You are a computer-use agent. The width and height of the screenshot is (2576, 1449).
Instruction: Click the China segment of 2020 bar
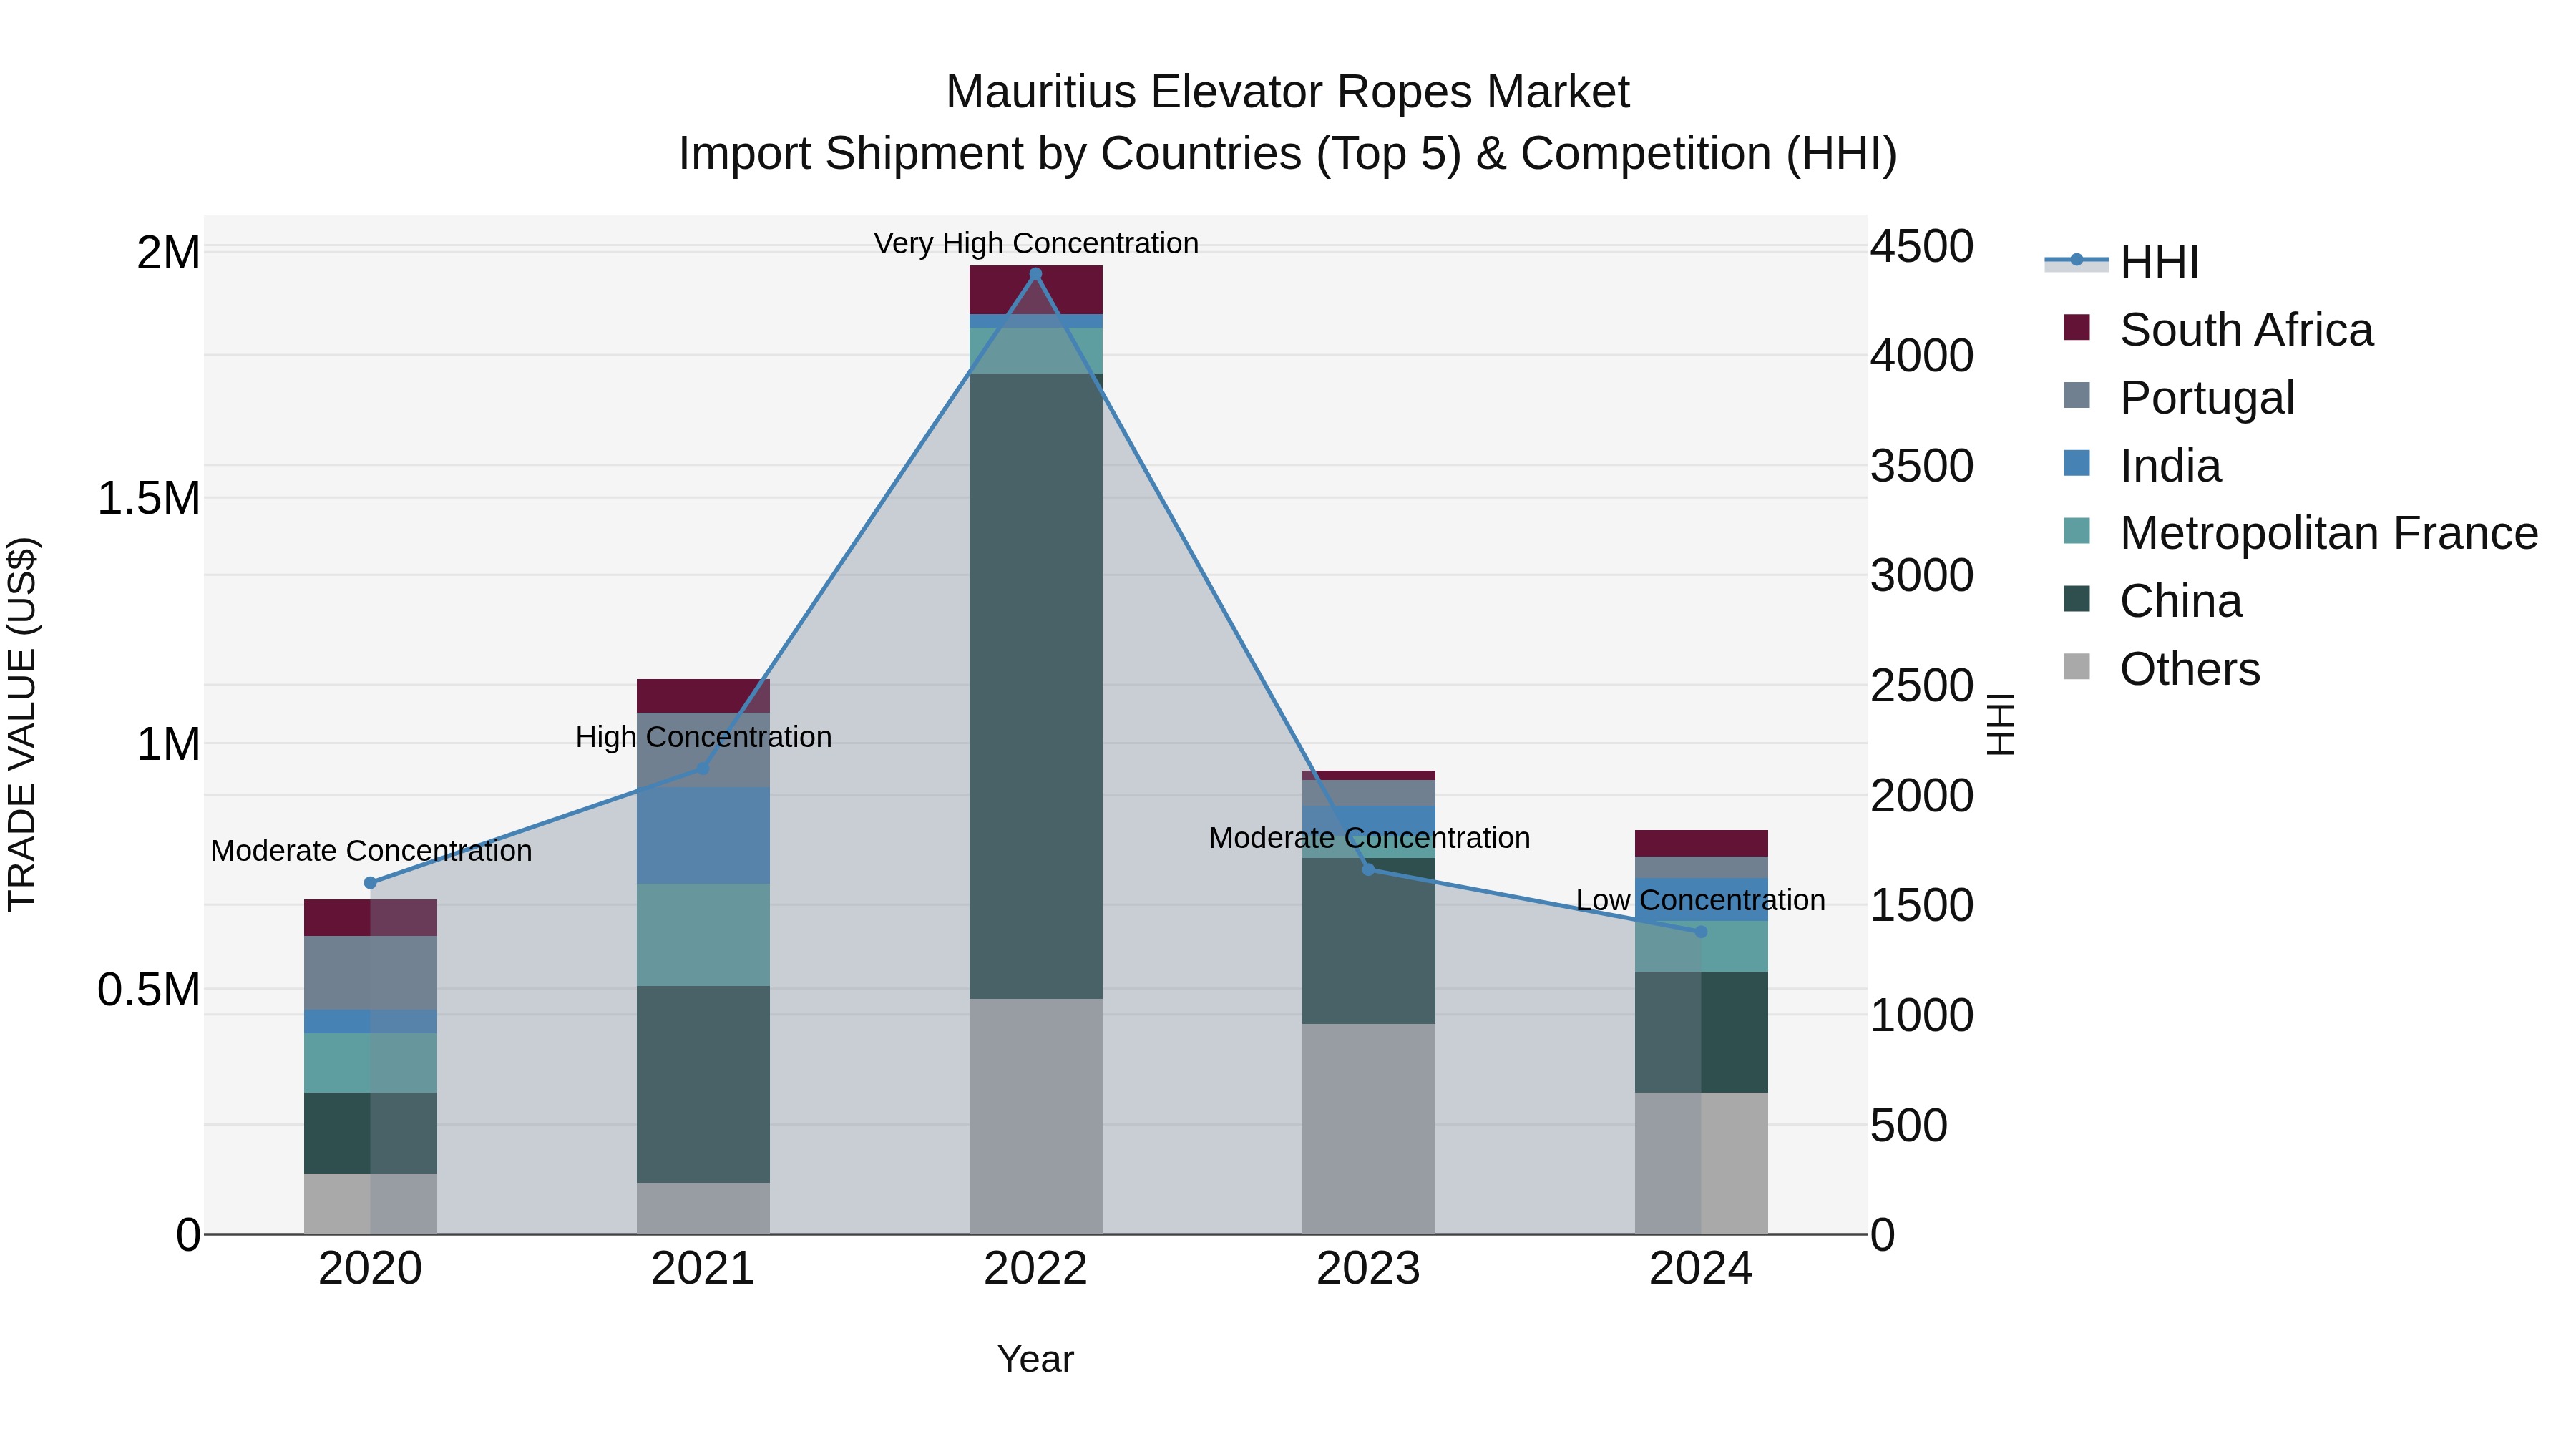[x=370, y=1133]
